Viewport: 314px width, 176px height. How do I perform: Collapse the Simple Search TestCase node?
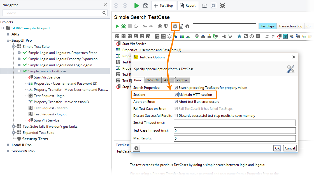click(19, 71)
